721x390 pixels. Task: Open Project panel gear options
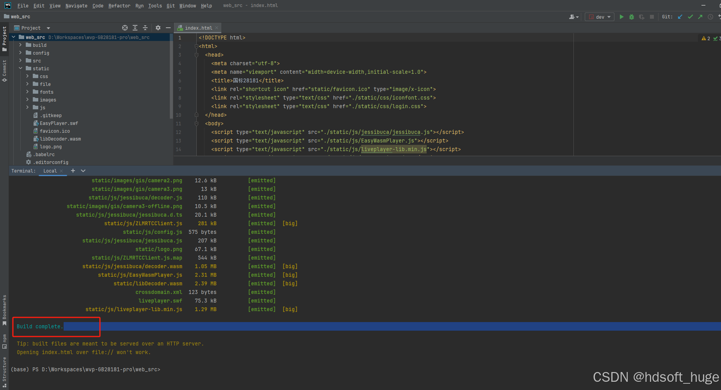pos(158,28)
